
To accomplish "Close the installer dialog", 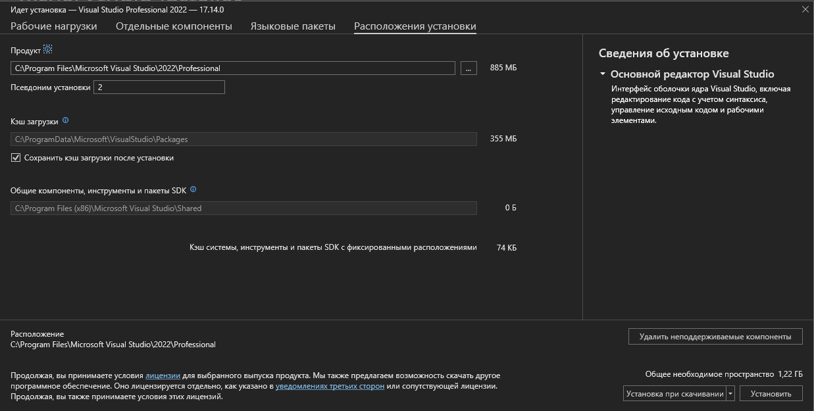I will pyautogui.click(x=805, y=9).
